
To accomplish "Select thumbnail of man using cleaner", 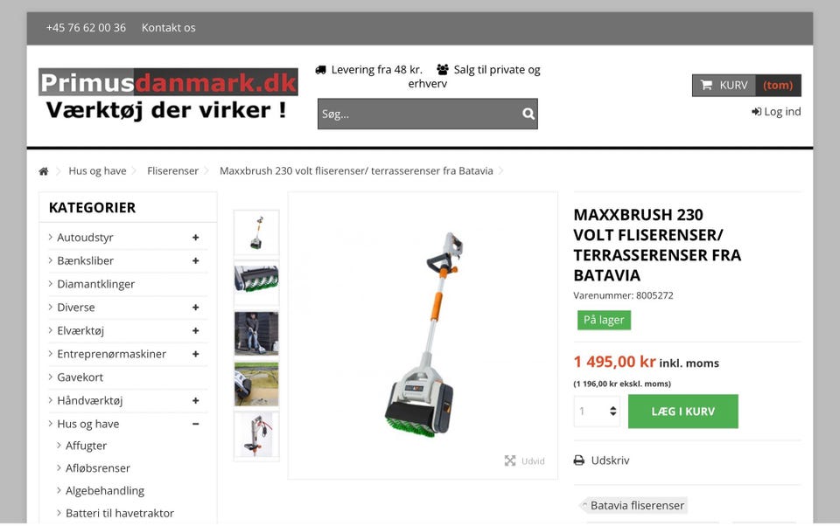I will [x=256, y=334].
